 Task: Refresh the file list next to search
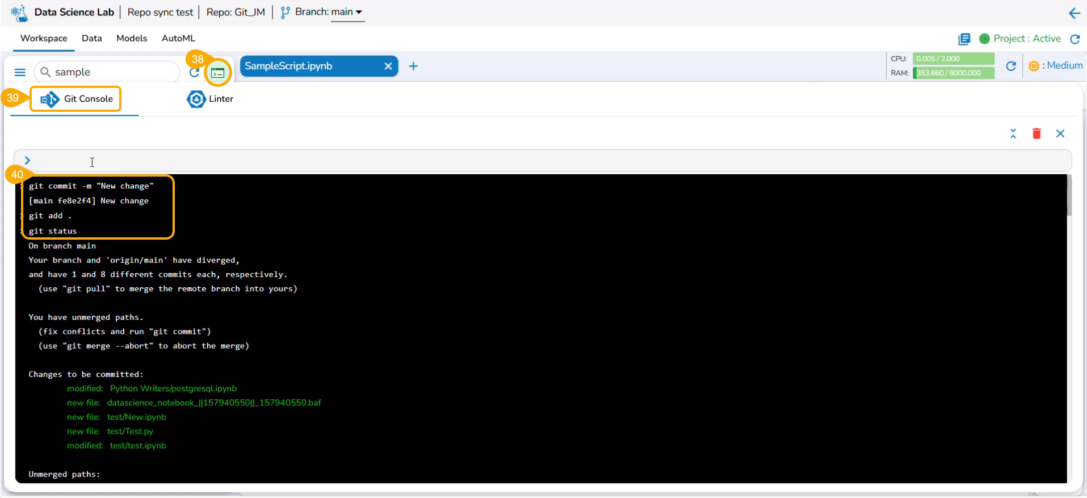[x=194, y=73]
